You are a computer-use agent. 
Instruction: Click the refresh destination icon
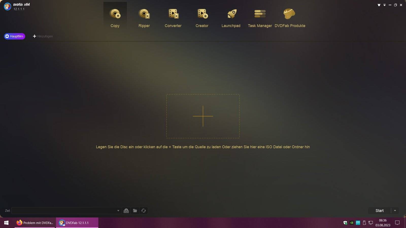click(144, 211)
